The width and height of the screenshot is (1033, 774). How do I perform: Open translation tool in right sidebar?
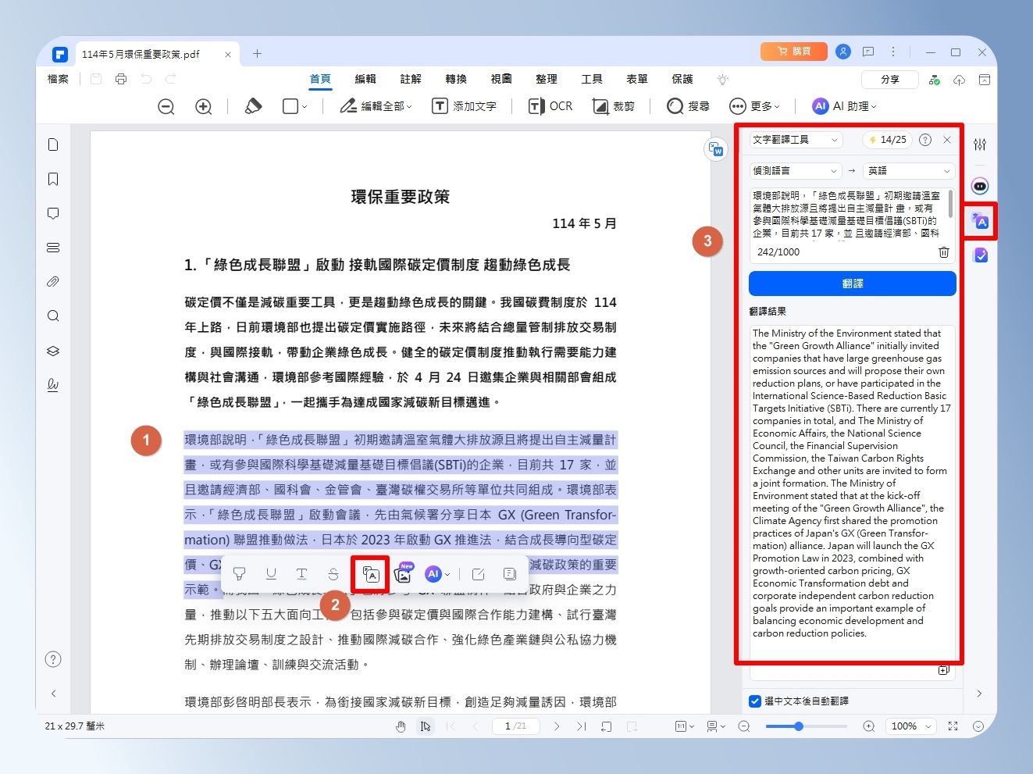pos(981,222)
